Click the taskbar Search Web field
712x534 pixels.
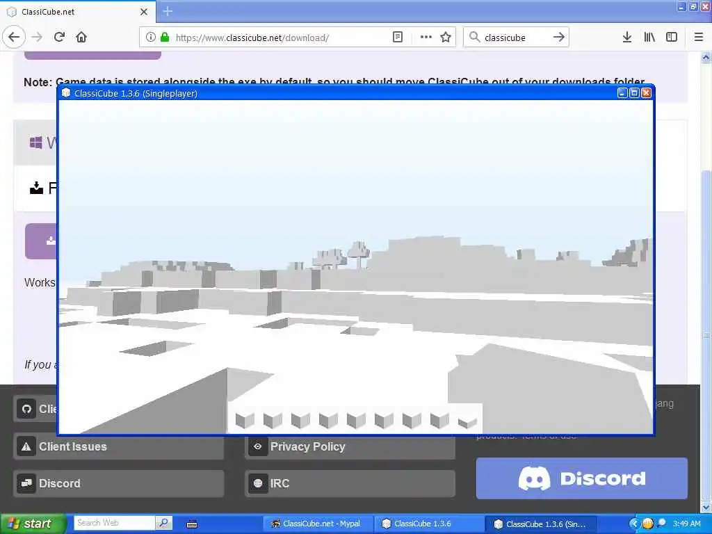pyautogui.click(x=114, y=523)
